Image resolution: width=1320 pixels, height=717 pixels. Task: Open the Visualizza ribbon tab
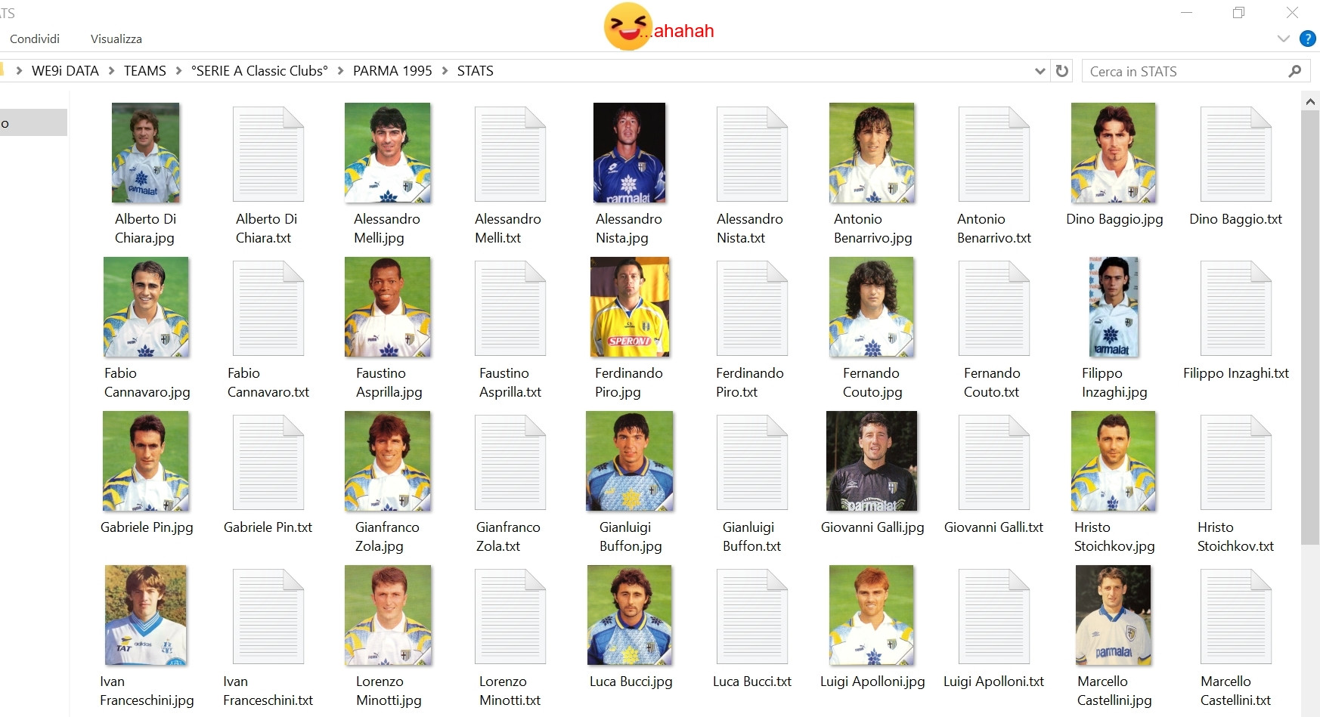[116, 39]
